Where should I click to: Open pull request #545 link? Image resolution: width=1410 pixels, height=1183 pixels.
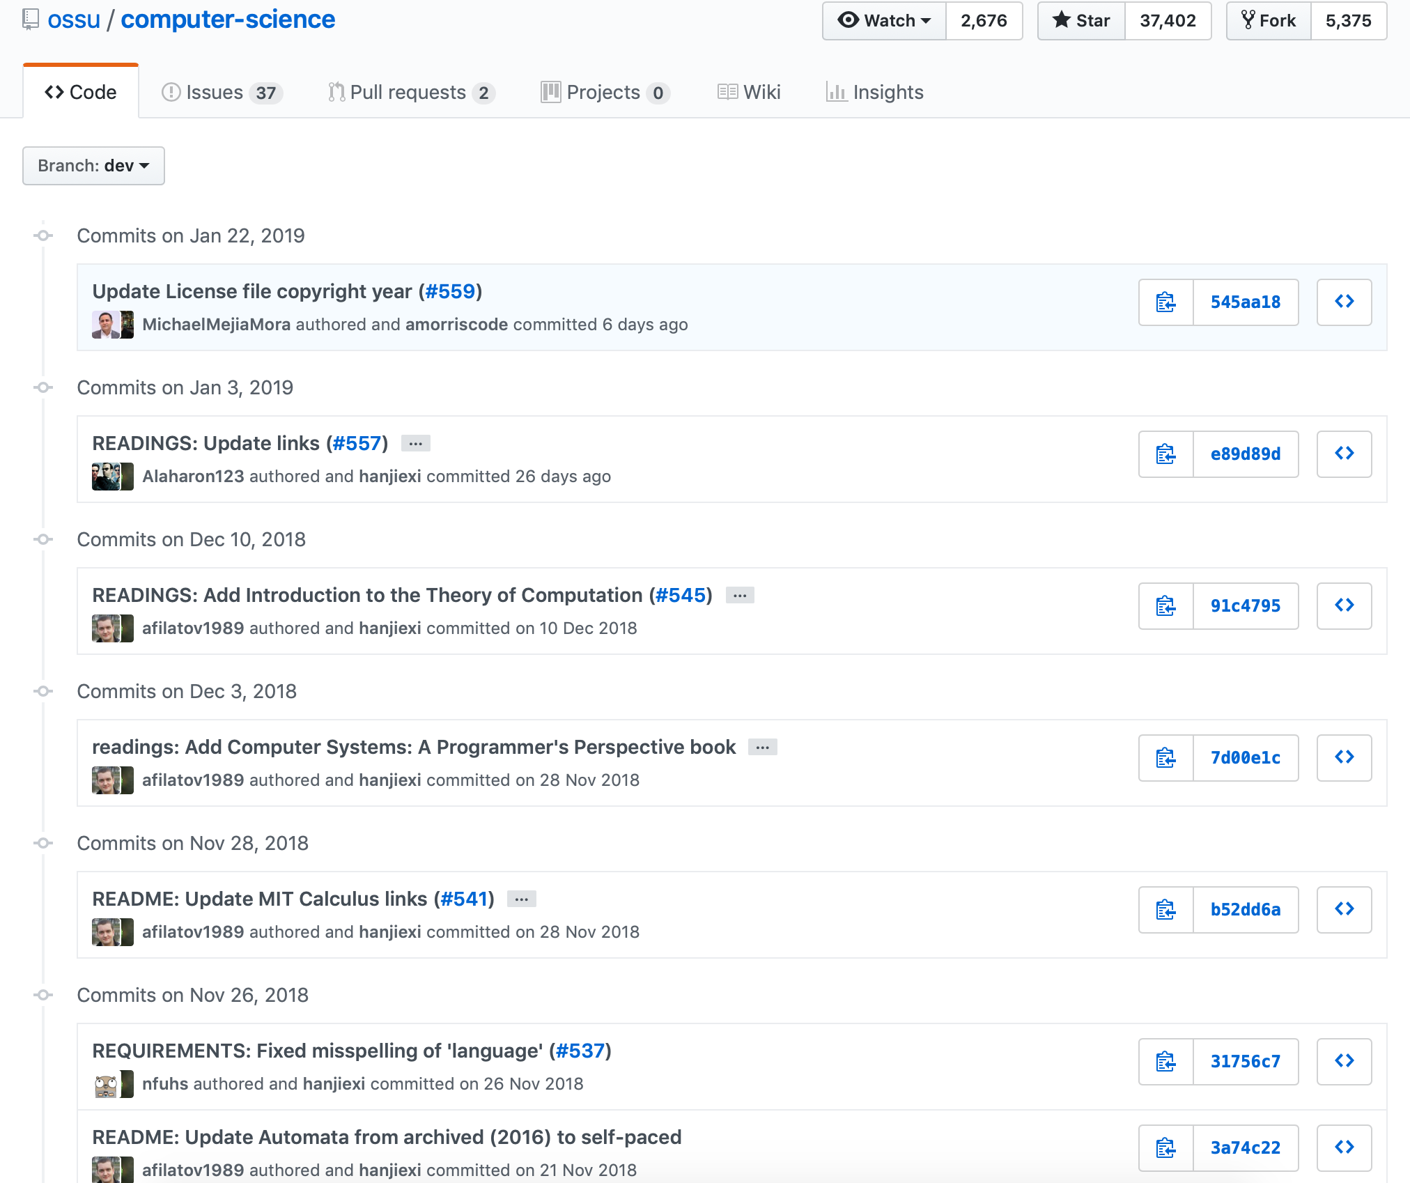[x=681, y=595]
